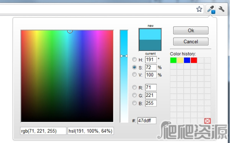The image size is (230, 143).
Task: Pick yellow swatch from color history
Action: (180, 60)
